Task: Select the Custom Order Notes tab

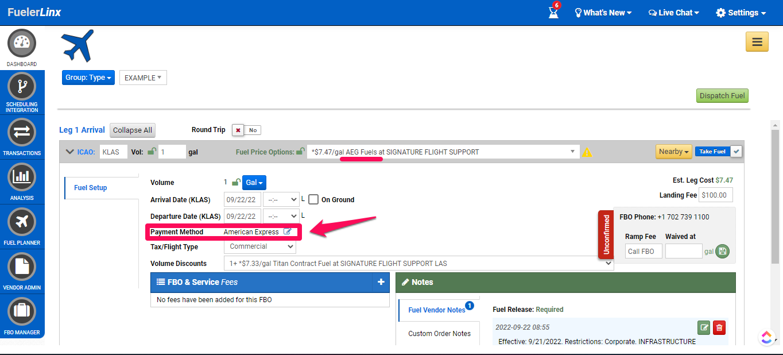Action: tap(439, 333)
